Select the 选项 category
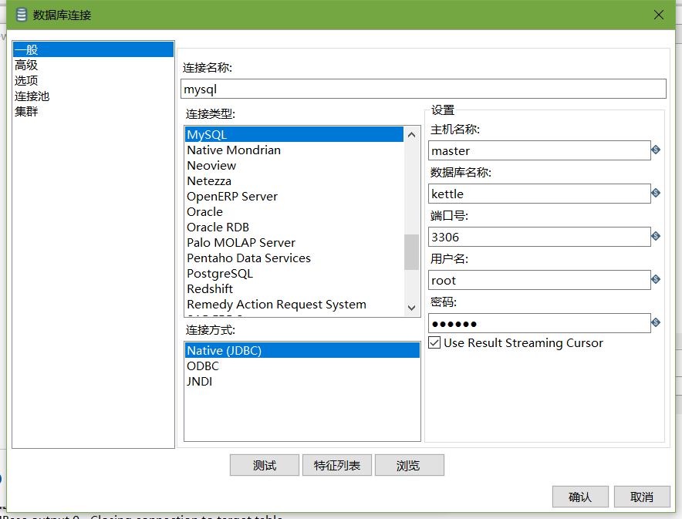682x519 pixels. (x=26, y=80)
